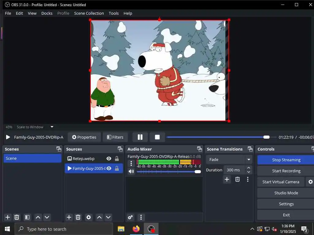Screen dimensions: 314x235
Task: Add a new scene with plus icon
Action: (8, 217)
